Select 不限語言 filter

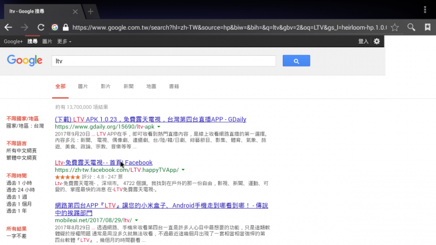[16, 143]
